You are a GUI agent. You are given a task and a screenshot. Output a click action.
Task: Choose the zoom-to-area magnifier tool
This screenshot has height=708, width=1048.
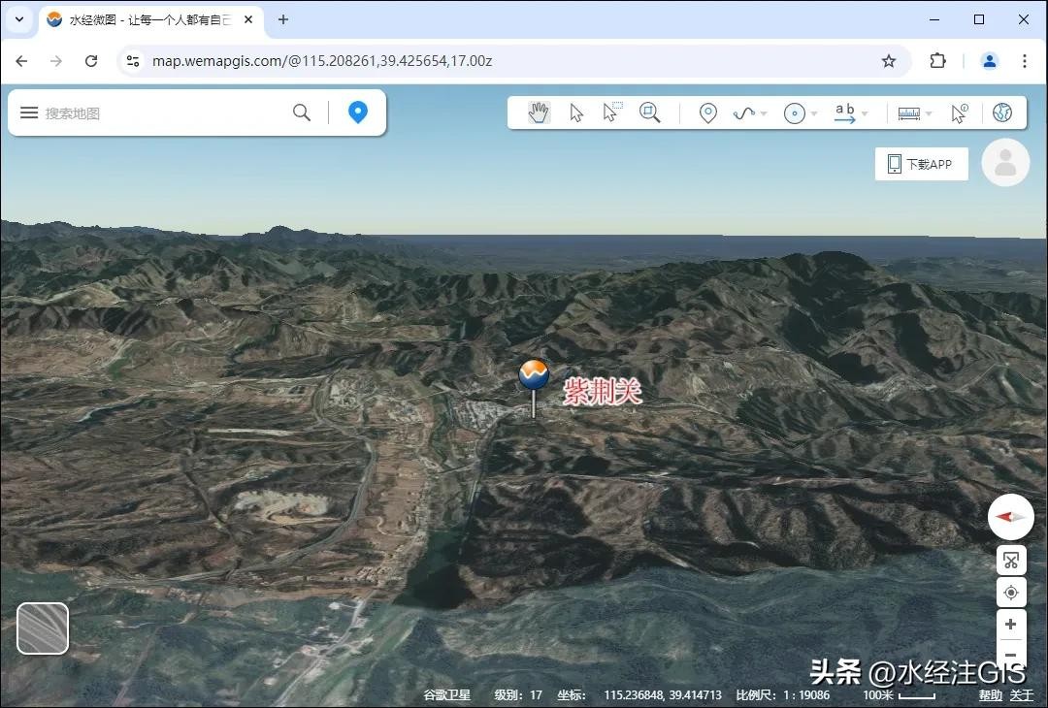(649, 113)
